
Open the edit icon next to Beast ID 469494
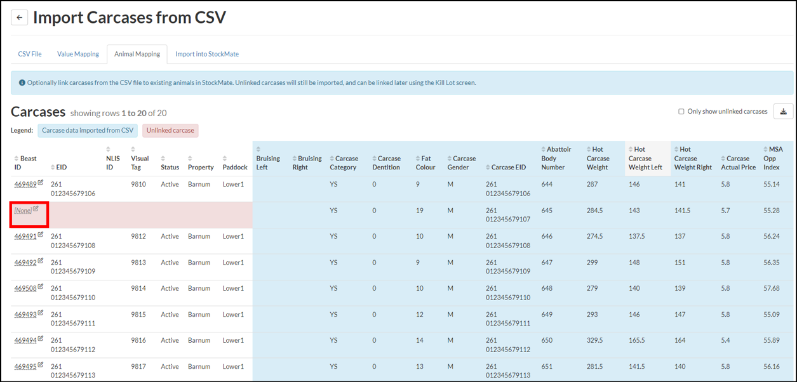tap(41, 339)
